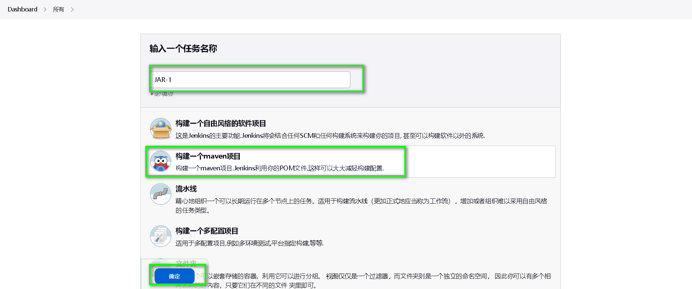Click the Dashboard breadcrumb link
The height and width of the screenshot is (289, 692).
(x=23, y=9)
